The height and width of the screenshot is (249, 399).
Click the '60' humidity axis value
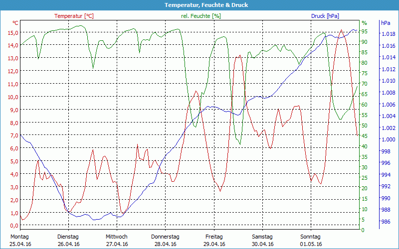[365, 105]
